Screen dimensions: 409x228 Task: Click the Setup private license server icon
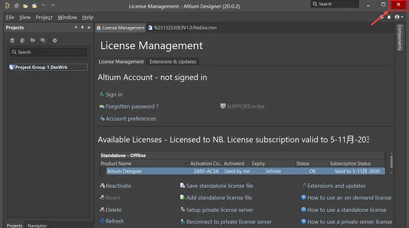click(x=183, y=209)
